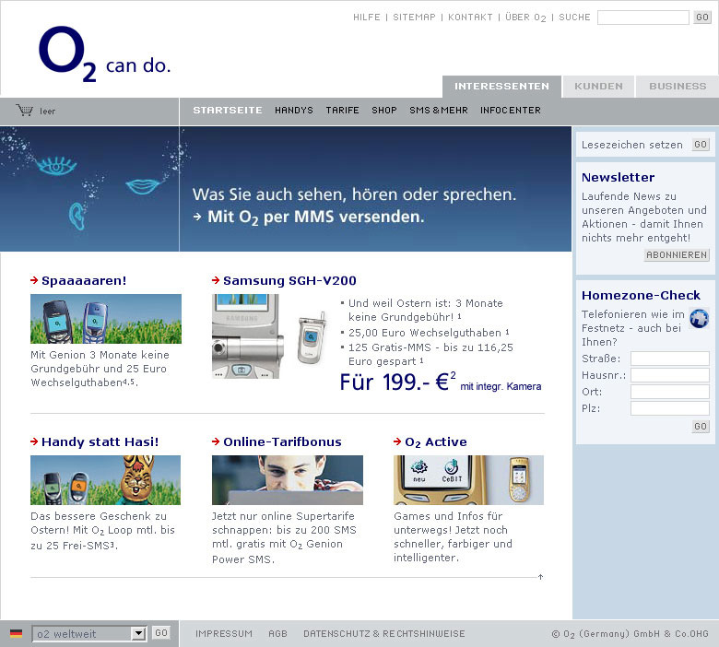Click red arrow beside Samsung SGH-V200

tap(216, 280)
